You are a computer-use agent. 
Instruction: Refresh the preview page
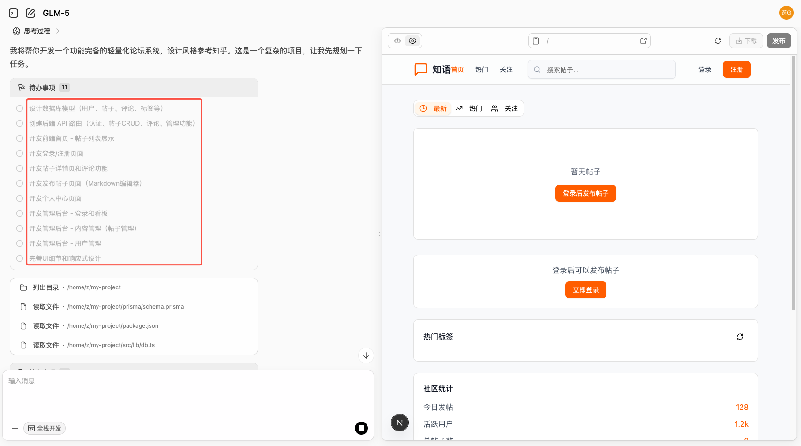click(x=718, y=41)
